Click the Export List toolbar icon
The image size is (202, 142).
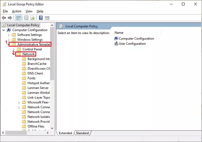tap(33, 18)
